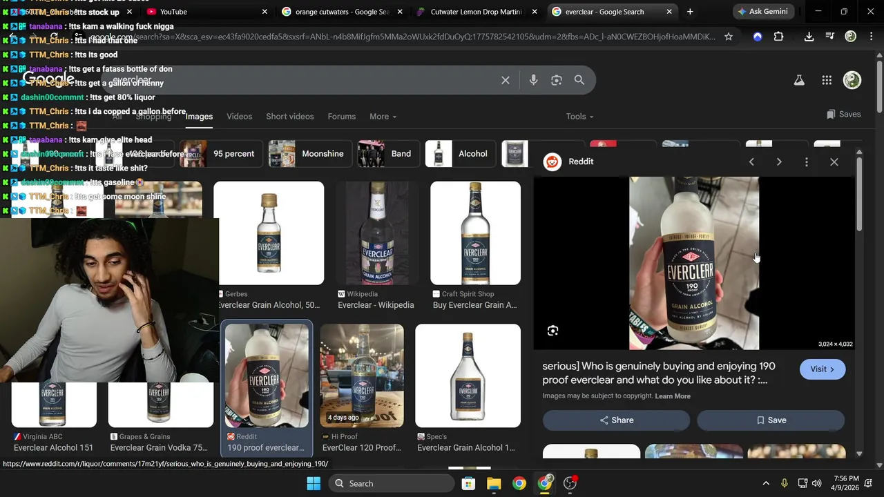Screen dimensions: 884x497
Task: Open a new browser tab
Action: pos(690,12)
